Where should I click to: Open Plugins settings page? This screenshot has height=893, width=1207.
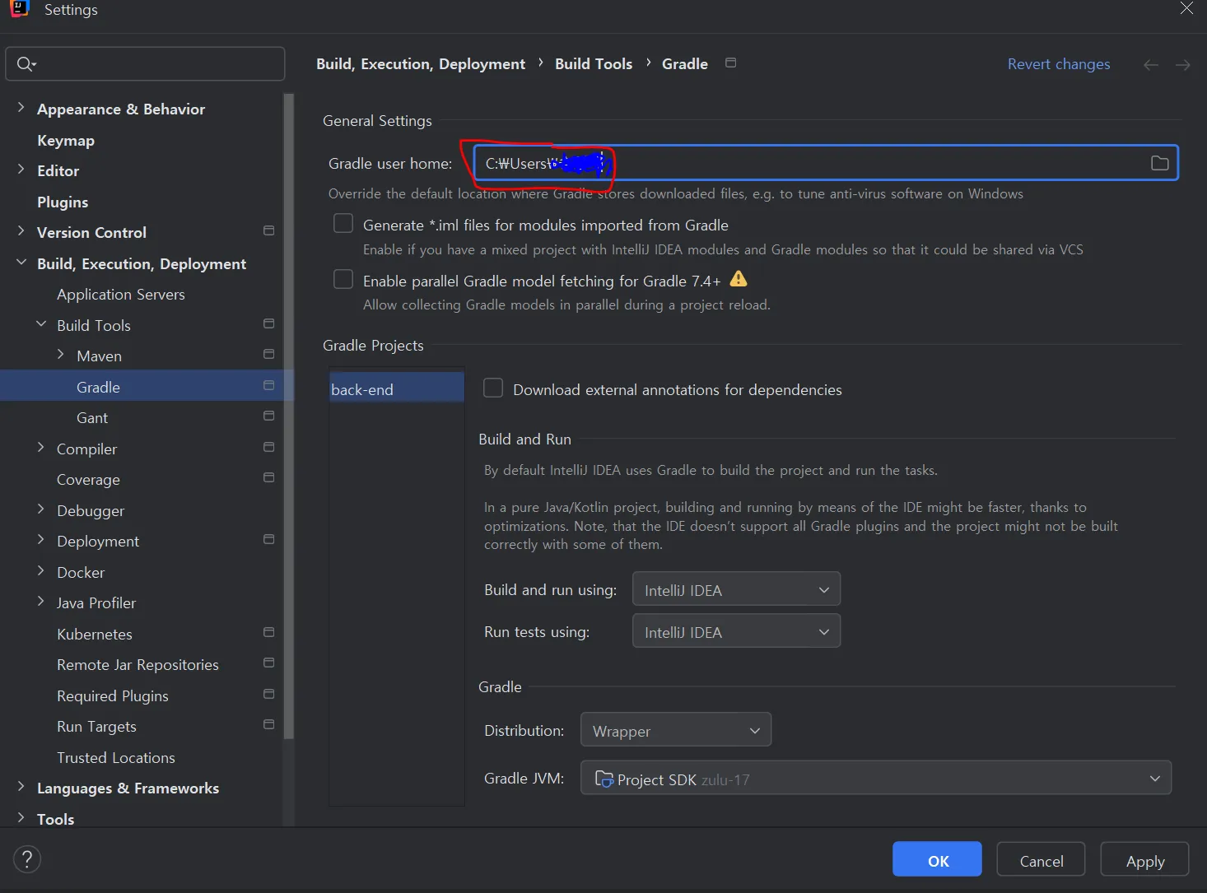click(63, 202)
